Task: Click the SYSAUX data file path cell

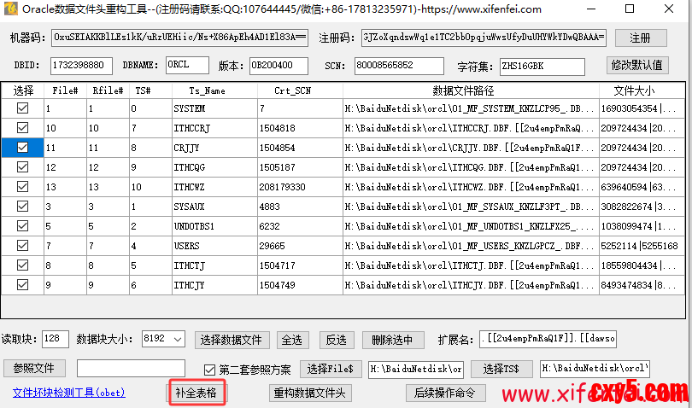Action: pyautogui.click(x=471, y=207)
